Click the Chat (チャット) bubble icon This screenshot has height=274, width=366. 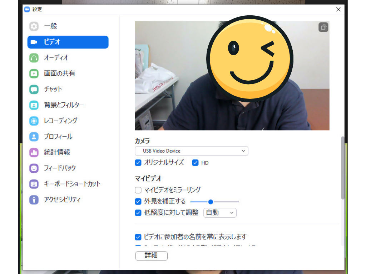[x=34, y=89]
